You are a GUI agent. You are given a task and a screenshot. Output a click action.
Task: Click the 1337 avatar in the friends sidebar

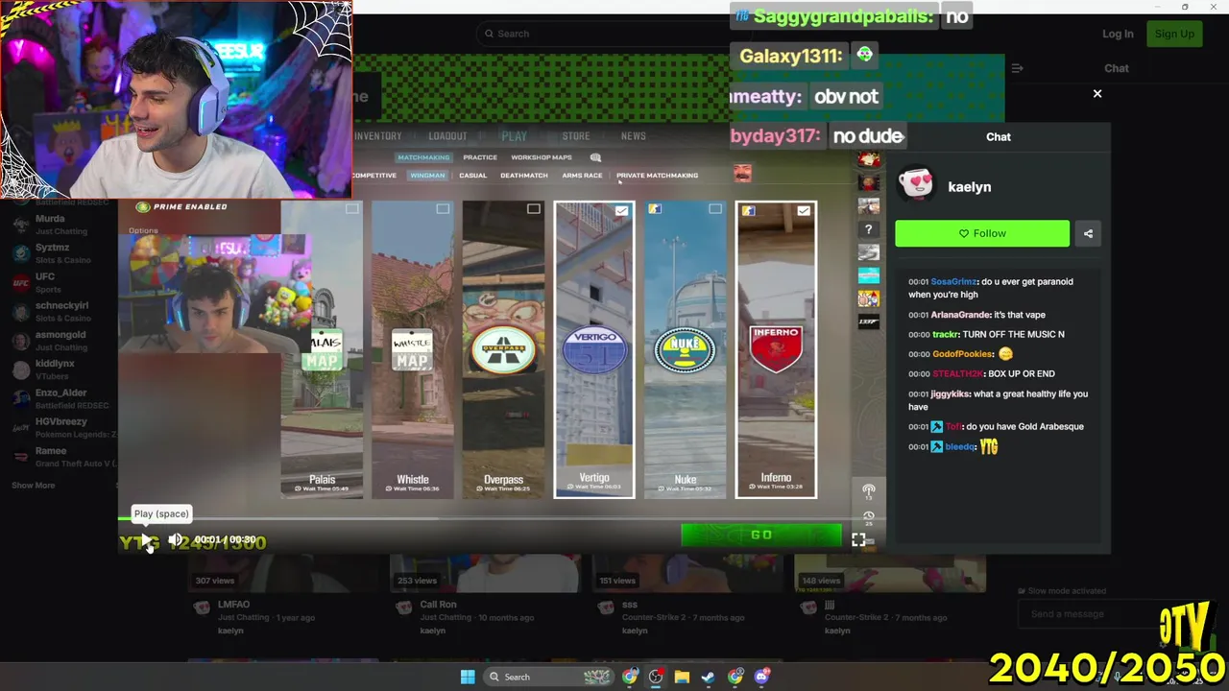pos(868,322)
